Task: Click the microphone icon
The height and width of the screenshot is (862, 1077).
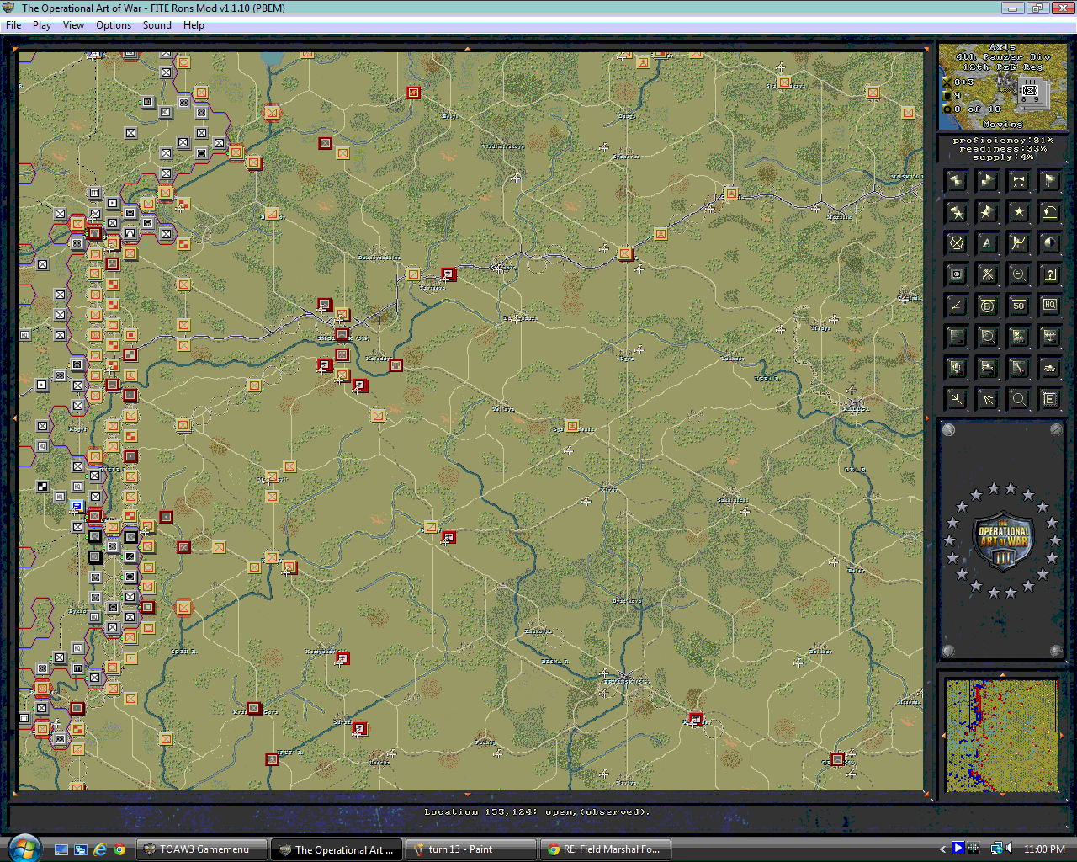Action: coord(957,368)
